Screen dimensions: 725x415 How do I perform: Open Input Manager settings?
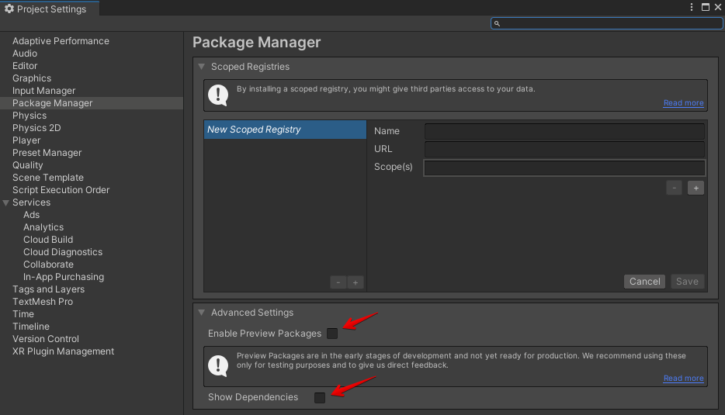click(43, 91)
